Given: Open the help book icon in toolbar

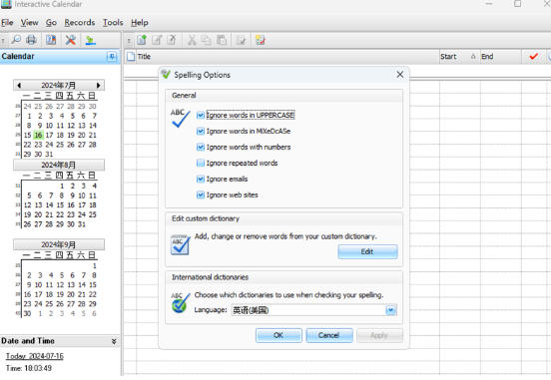Looking at the screenshot, I should pos(51,40).
